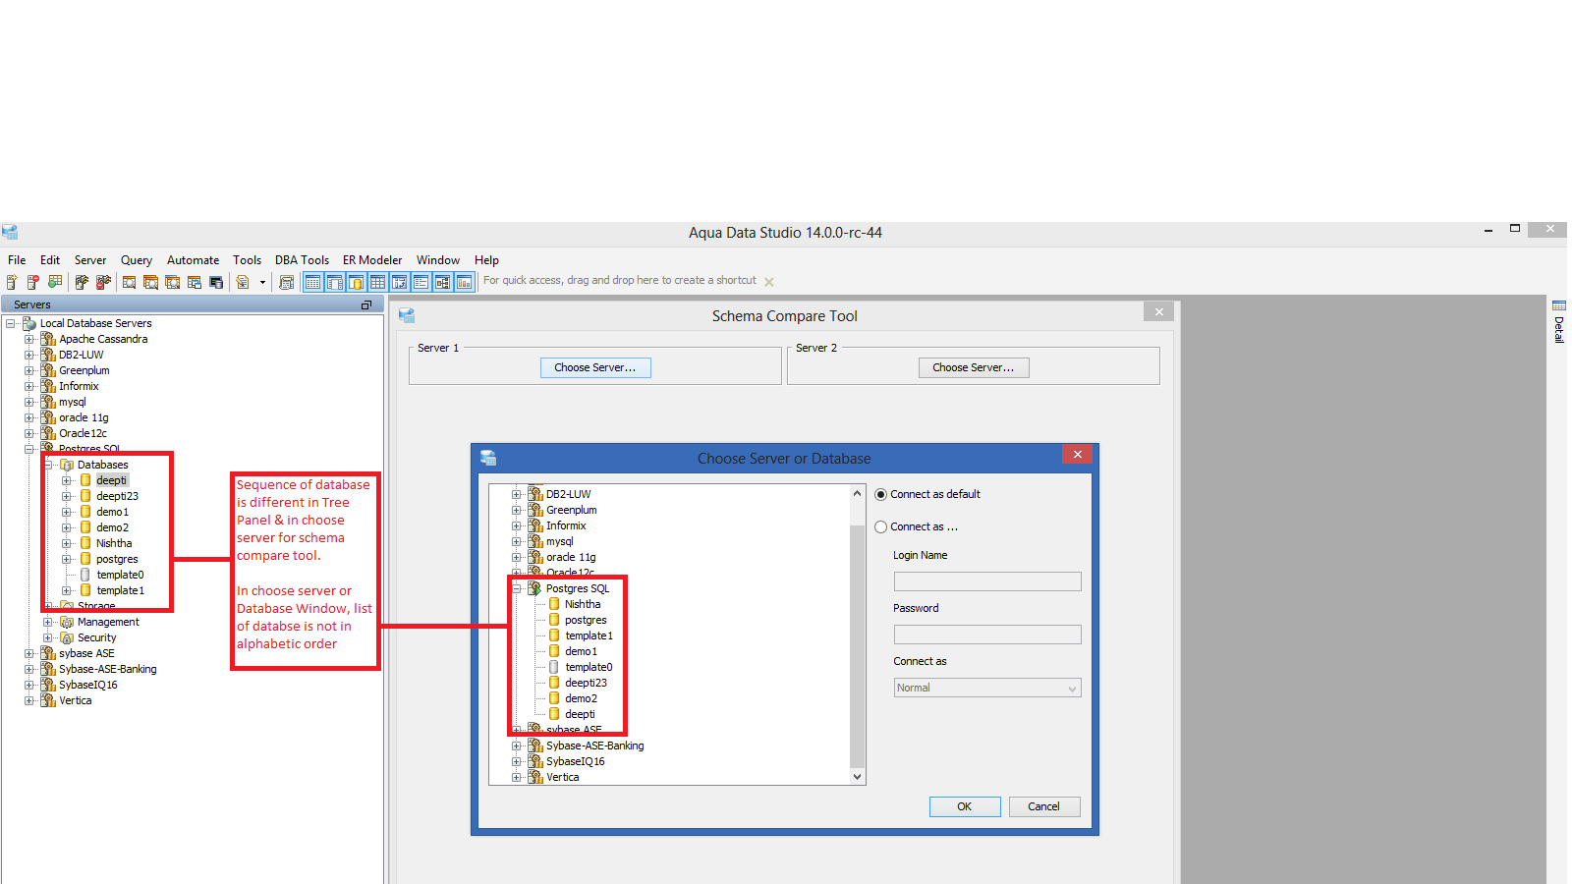
Task: Click the Postgres SQL server icon in dialog
Action: pyautogui.click(x=535, y=588)
